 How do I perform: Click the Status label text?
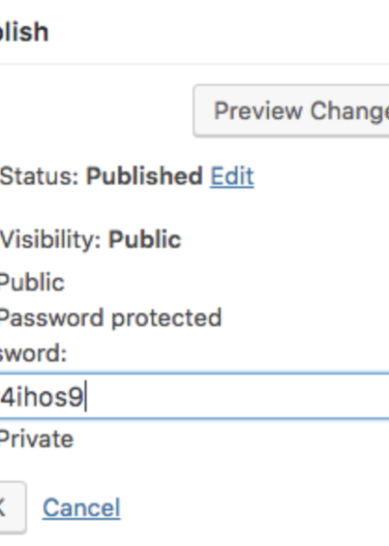click(39, 176)
